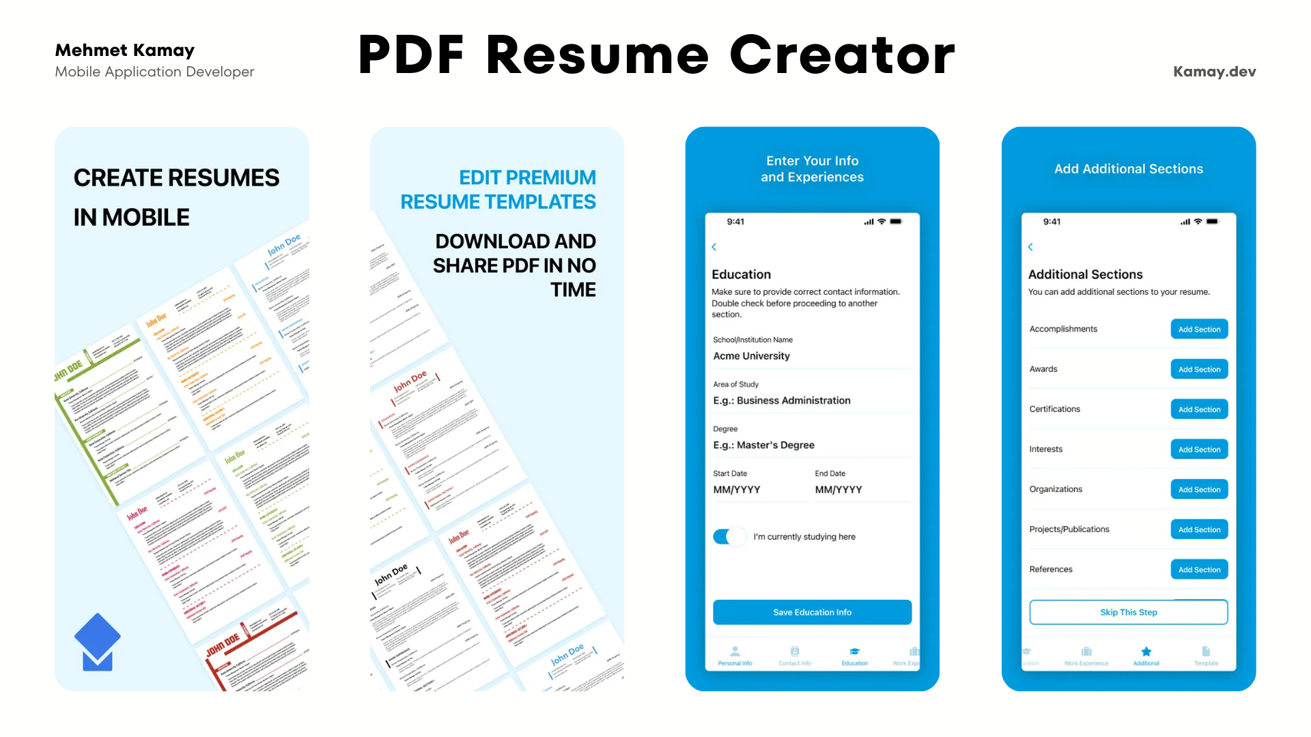
Task: Click Save Education Info button
Action: [x=811, y=613]
